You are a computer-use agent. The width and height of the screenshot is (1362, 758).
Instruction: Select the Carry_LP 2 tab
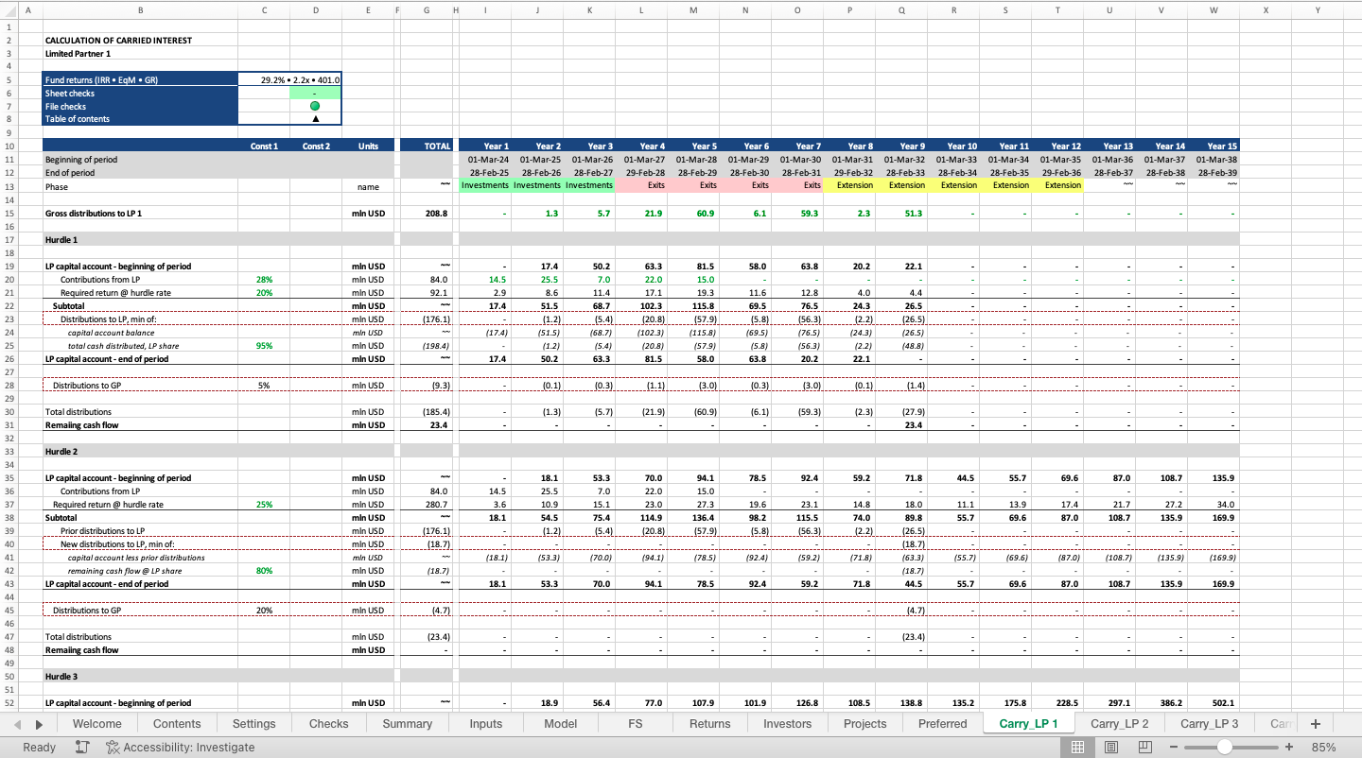click(1119, 724)
